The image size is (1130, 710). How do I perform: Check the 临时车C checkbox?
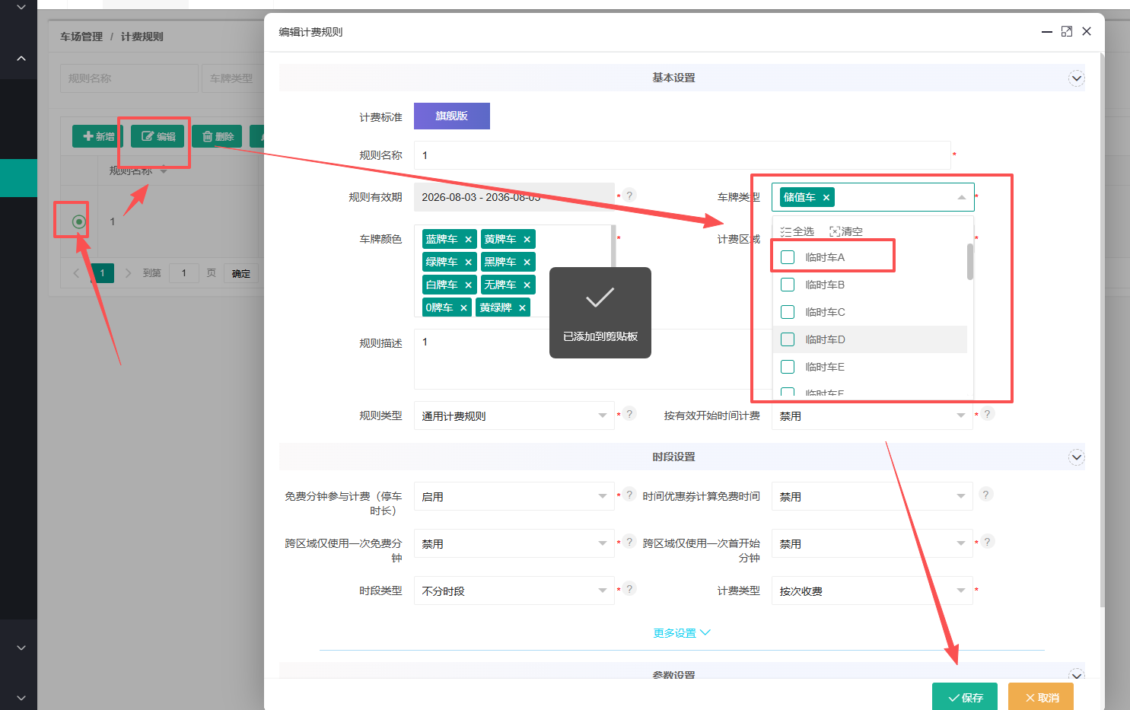[x=788, y=312]
